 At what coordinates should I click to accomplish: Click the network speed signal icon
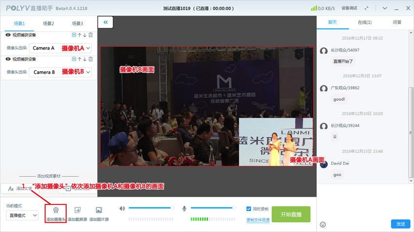[x=314, y=8]
